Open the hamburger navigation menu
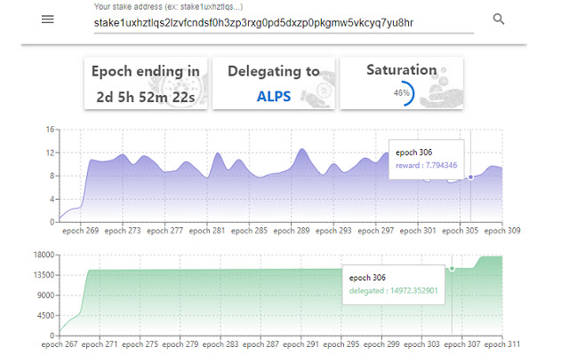The image size is (569, 355). click(x=48, y=20)
